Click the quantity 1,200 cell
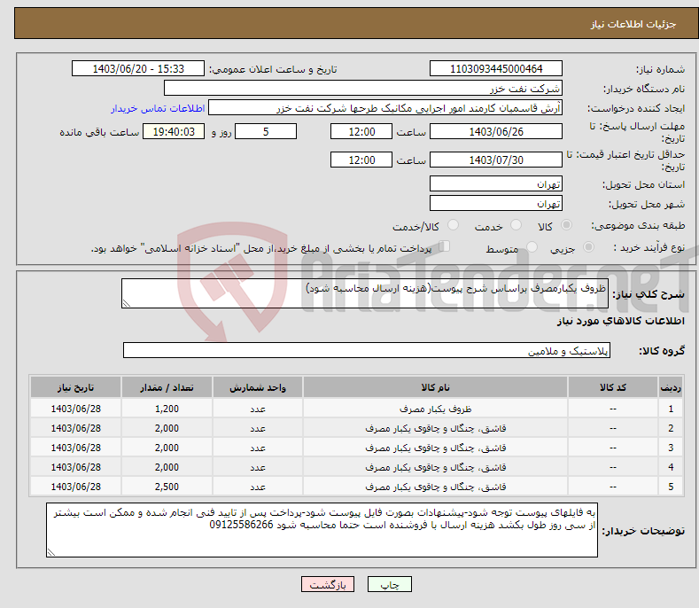This screenshot has width=699, height=608. [x=167, y=409]
